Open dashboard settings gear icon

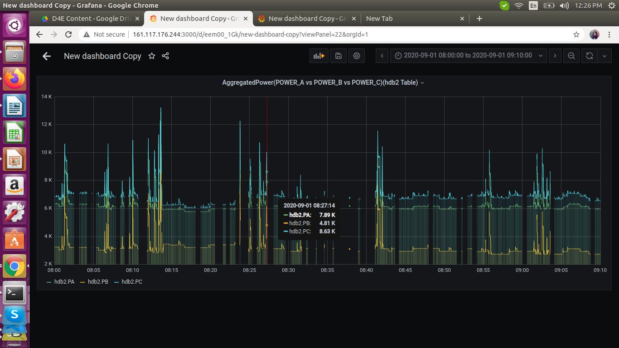[357, 56]
